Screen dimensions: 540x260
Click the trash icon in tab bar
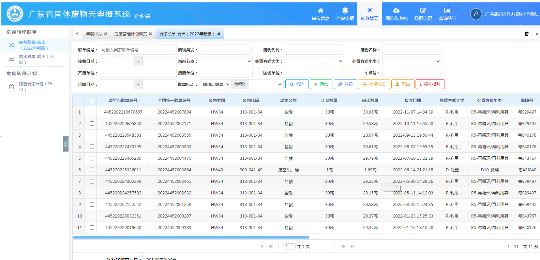point(527,34)
